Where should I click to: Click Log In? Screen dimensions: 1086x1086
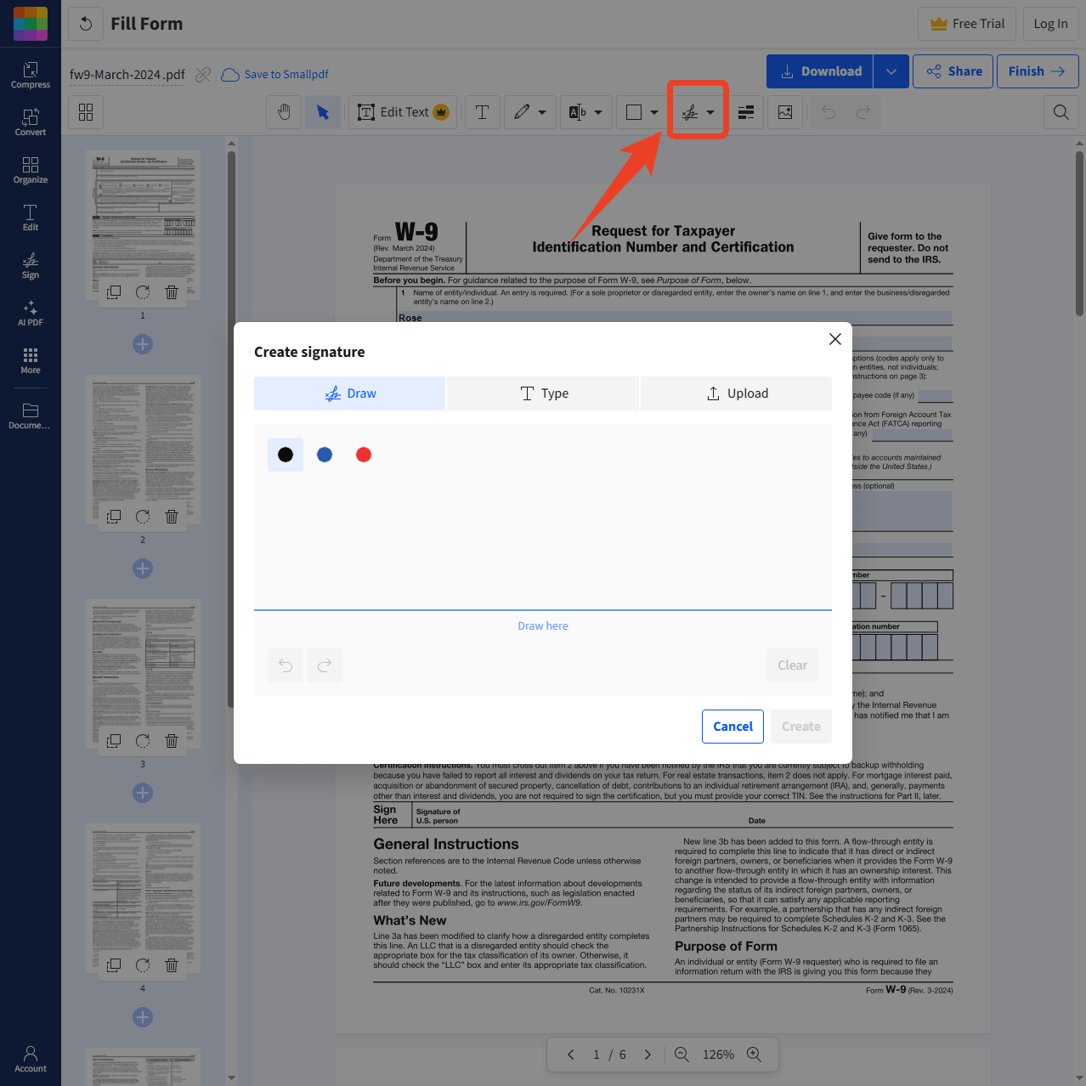click(1051, 24)
